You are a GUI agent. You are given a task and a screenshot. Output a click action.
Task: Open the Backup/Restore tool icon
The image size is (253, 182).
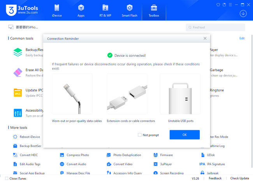click(x=18, y=52)
